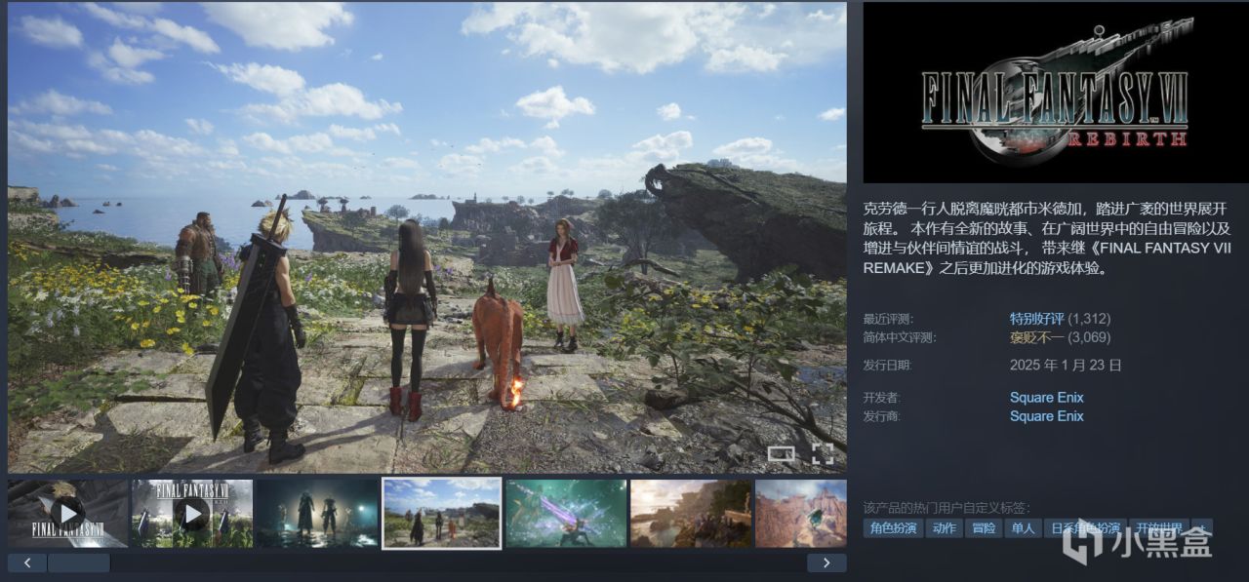Open fullscreen view of the screenshot
This screenshot has width=1249, height=582.
(823, 453)
